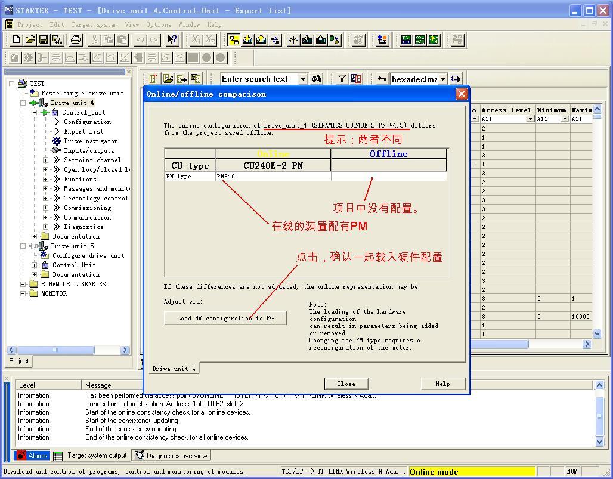Image resolution: width=613 pixels, height=479 pixels.
Task: Toggle the connect to target system icon
Action: click(x=234, y=39)
